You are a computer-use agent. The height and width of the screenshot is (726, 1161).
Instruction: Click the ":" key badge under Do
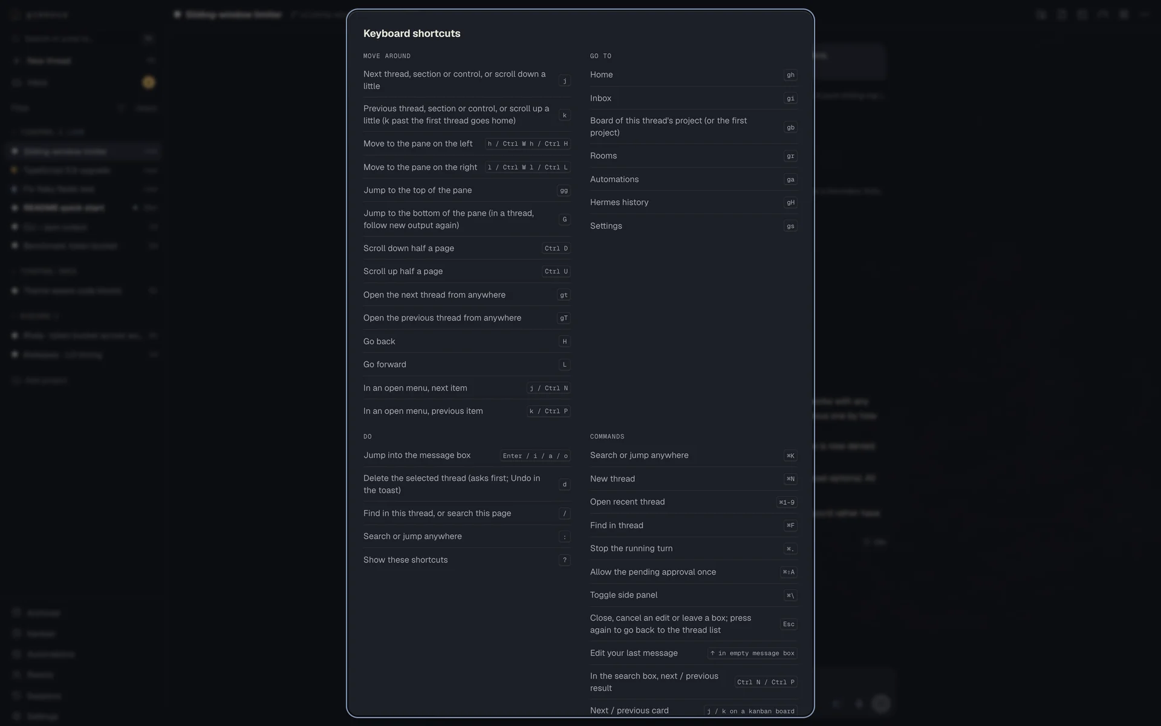click(x=565, y=537)
